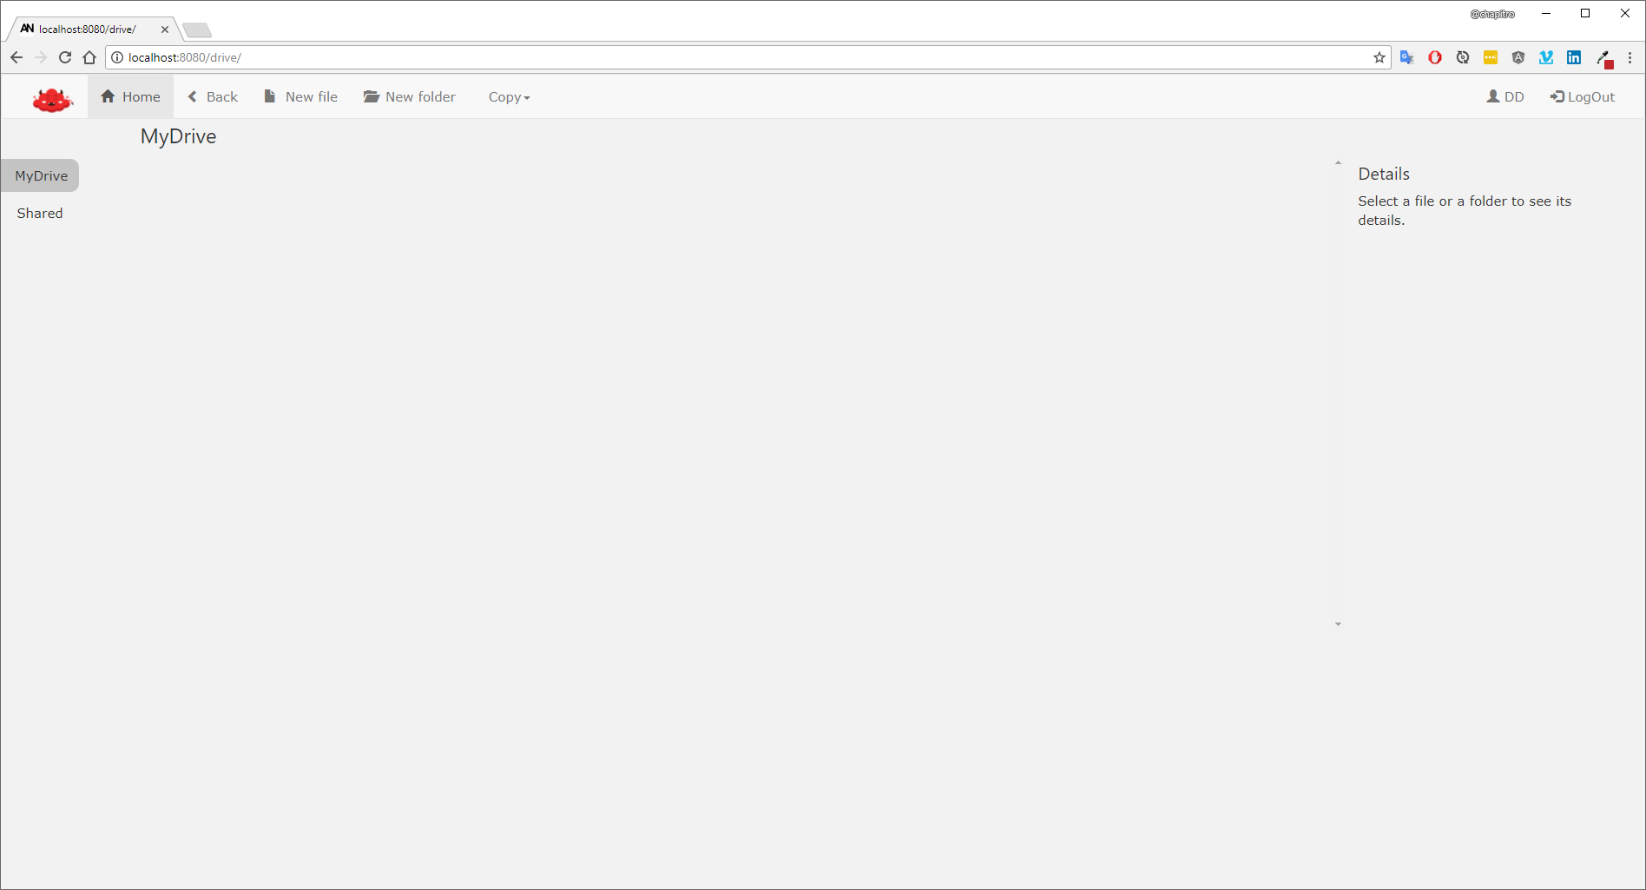Open the Chrome three-dot menu
Image resolution: width=1646 pixels, height=890 pixels.
point(1630,57)
